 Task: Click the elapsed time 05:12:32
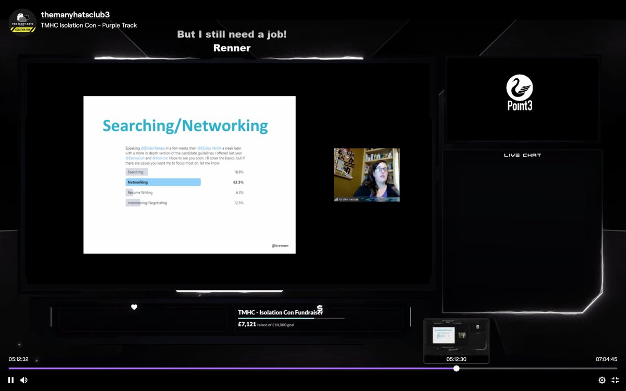[18, 359]
